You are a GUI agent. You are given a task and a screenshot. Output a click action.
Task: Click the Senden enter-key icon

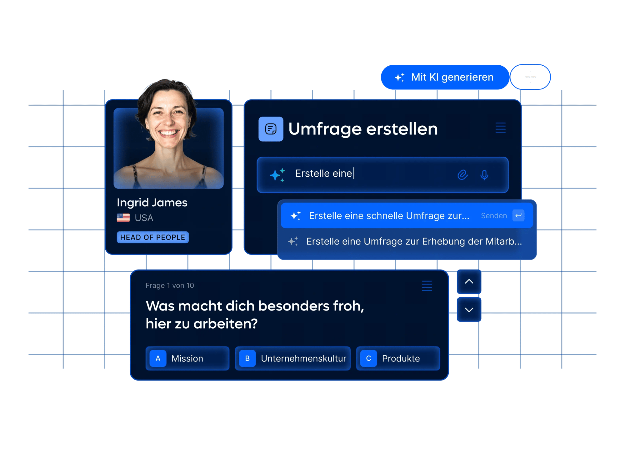tap(518, 215)
